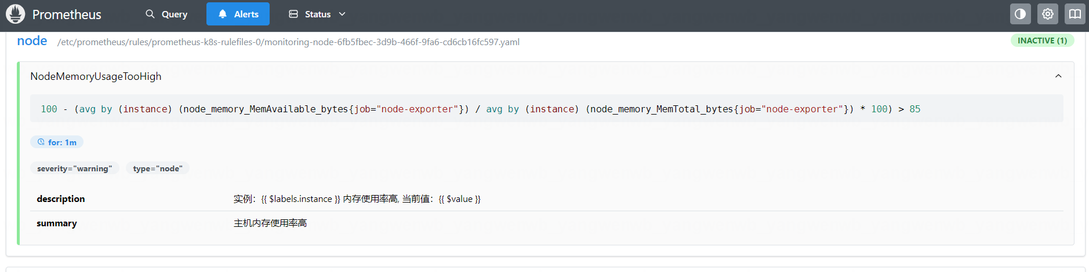The image size is (1089, 272).
Task: Click the Prometheus title text
Action: coord(67,14)
